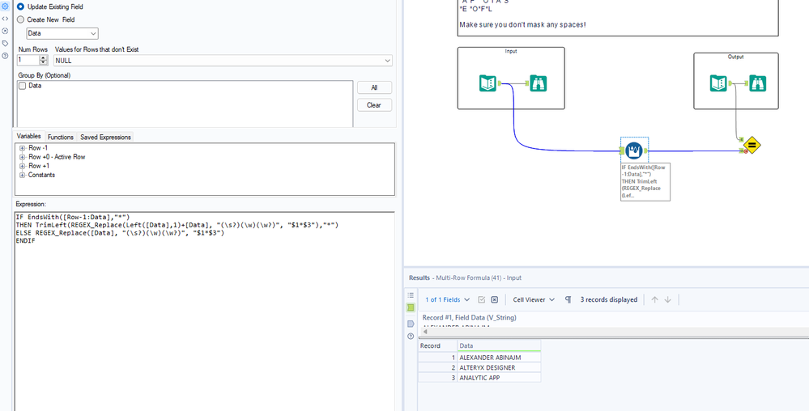Click the Input container title
Screen dimensions: 809x411
pyautogui.click(x=511, y=51)
